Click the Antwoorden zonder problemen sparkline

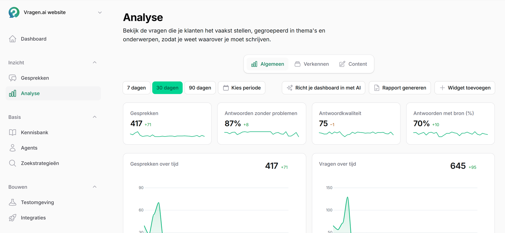coord(262,134)
